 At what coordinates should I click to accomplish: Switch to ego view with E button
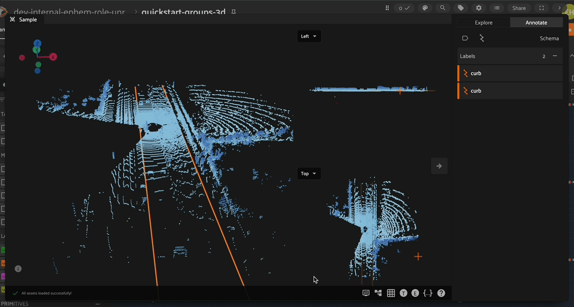point(415,293)
